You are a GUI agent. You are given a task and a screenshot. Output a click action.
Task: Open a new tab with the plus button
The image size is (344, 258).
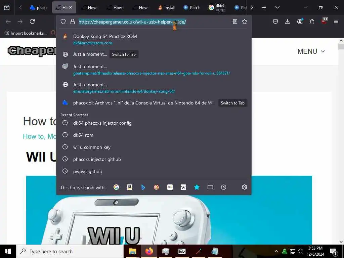click(264, 8)
